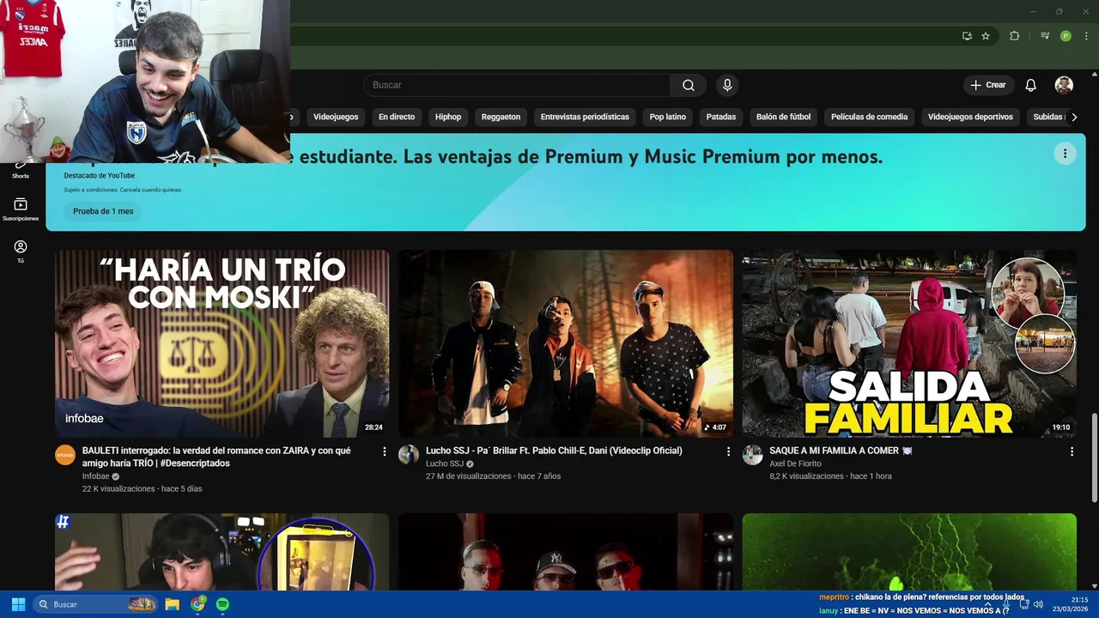The height and width of the screenshot is (618, 1099).
Task: Select Videojuegos deportivos filter chip
Action: point(970,117)
